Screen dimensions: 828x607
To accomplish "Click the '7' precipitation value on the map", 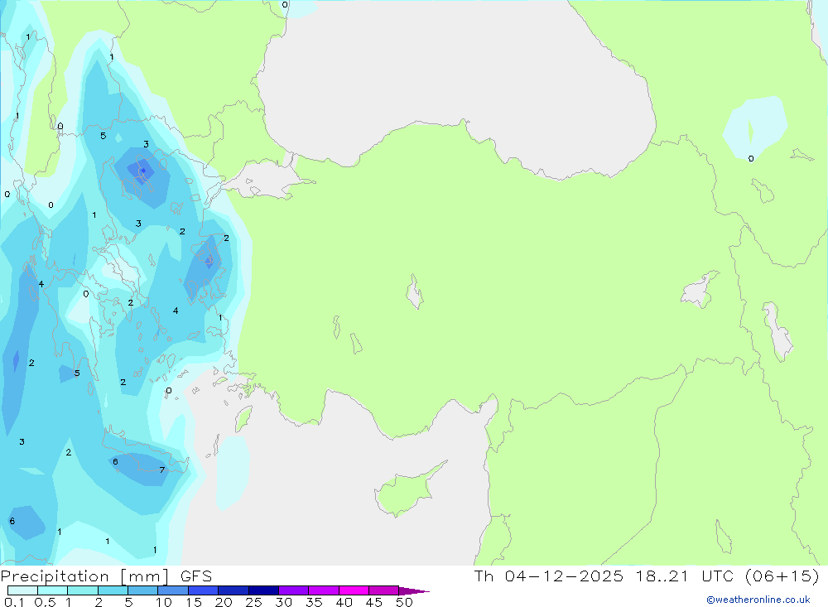I will point(161,470).
